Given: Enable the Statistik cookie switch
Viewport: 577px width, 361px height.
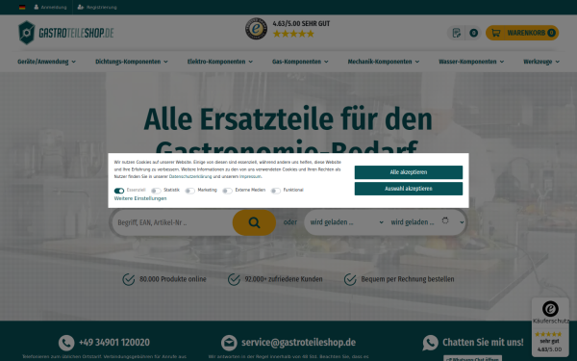Looking at the screenshot, I should click(156, 191).
